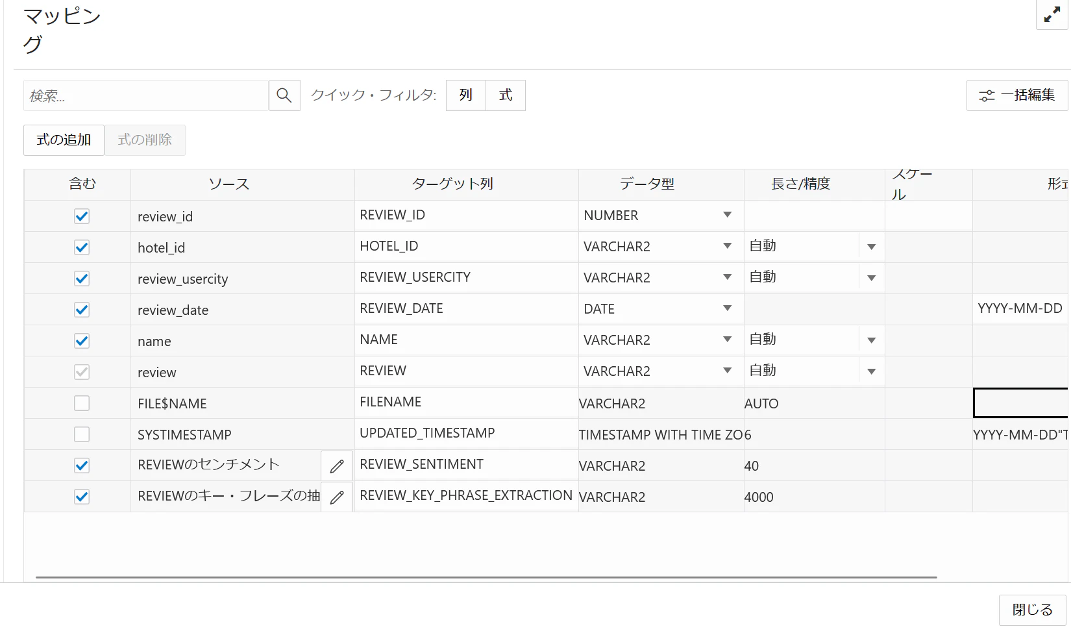Open the data type dropdown for REVIEW_USERCITY

(728, 277)
